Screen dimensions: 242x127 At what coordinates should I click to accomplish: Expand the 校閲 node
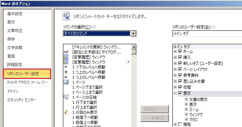point(175,87)
